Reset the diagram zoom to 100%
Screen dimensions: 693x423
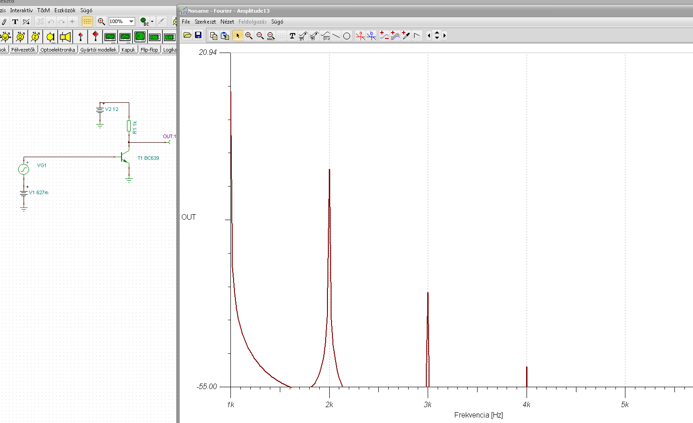[x=271, y=36]
